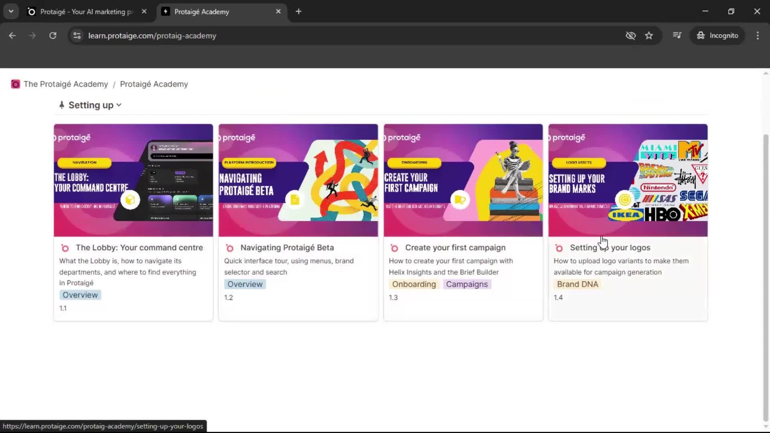
Task: Click the forward navigation arrow
Action: [32, 35]
